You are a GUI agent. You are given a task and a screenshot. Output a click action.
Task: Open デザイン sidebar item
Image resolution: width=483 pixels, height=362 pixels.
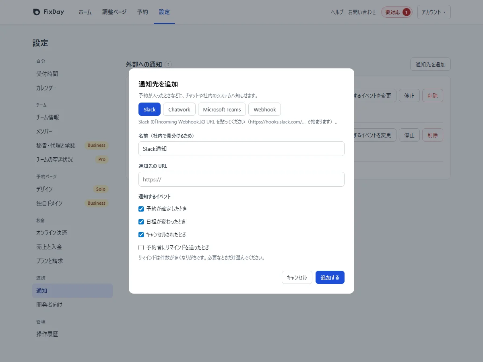coord(72,189)
